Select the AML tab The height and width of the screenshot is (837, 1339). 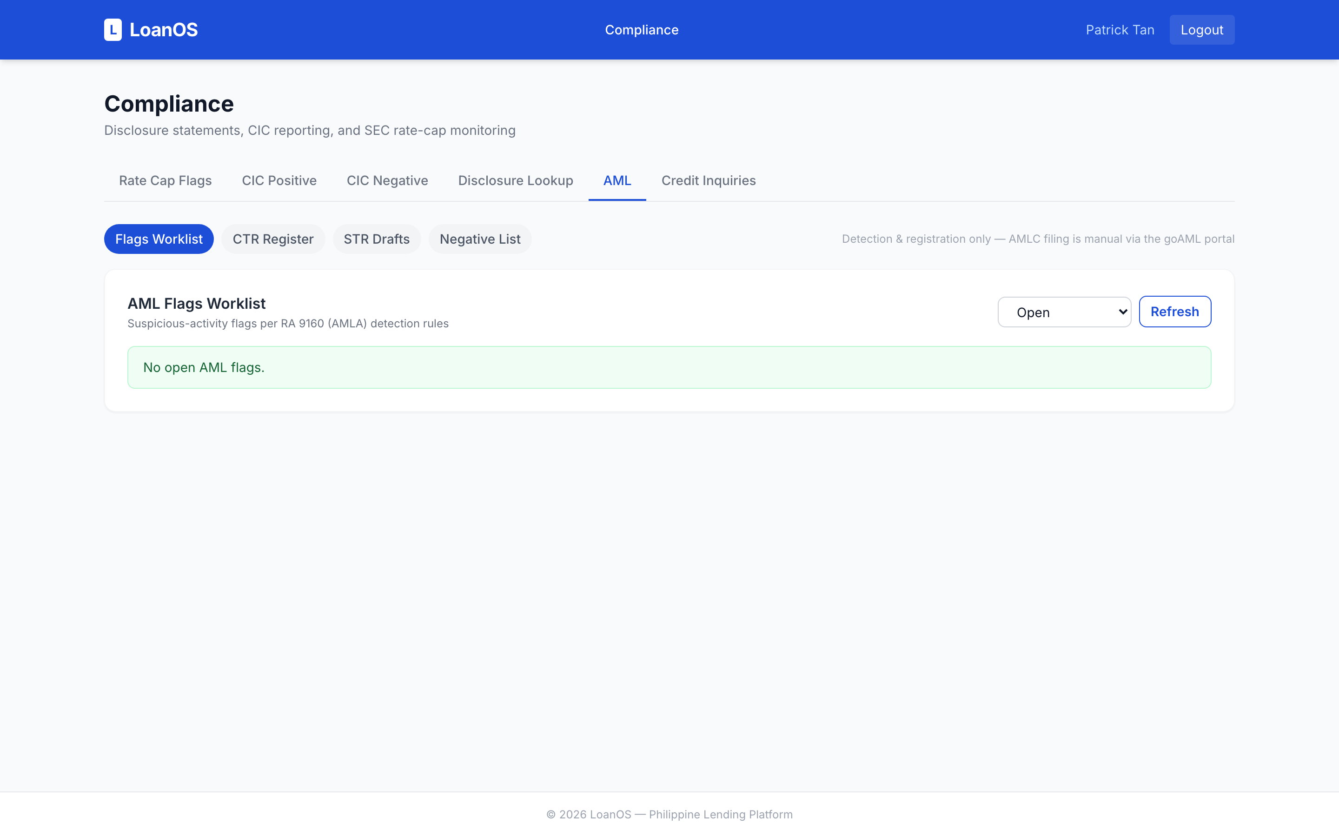(x=617, y=180)
